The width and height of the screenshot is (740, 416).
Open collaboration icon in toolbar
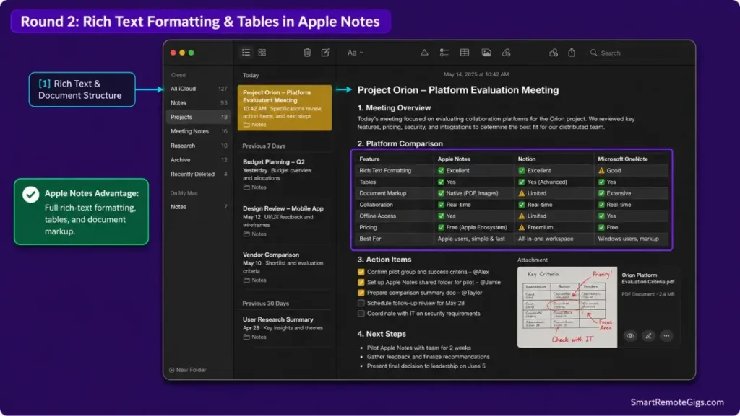554,53
